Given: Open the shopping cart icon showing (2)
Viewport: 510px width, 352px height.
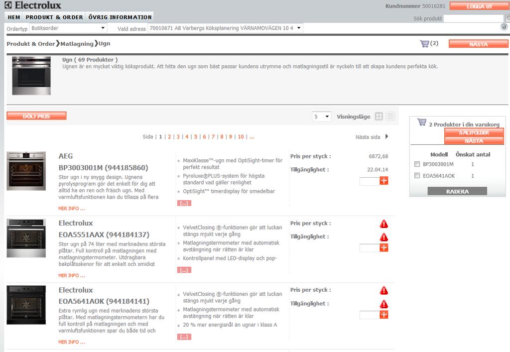Looking at the screenshot, I should [424, 43].
